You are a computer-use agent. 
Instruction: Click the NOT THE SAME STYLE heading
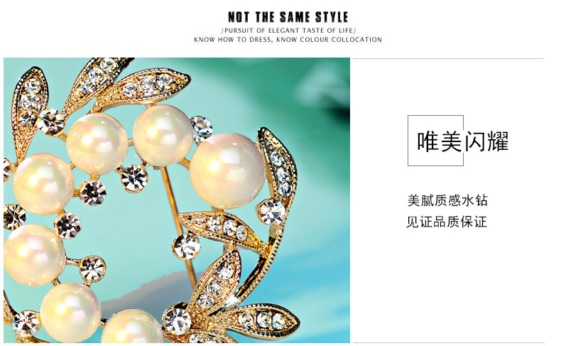click(x=288, y=17)
